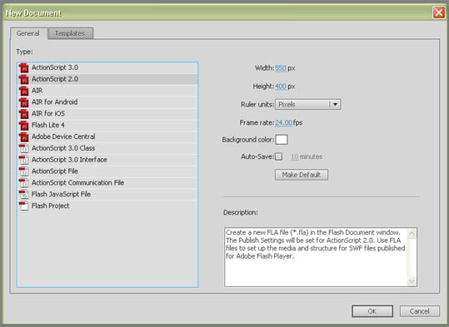This screenshot has width=449, height=327.
Task: Click the Flash Lite 4 icon
Action: pyautogui.click(x=24, y=126)
